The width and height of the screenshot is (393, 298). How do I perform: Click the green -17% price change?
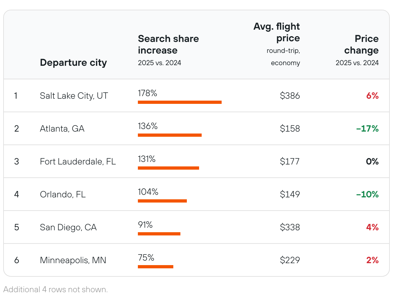coord(367,129)
